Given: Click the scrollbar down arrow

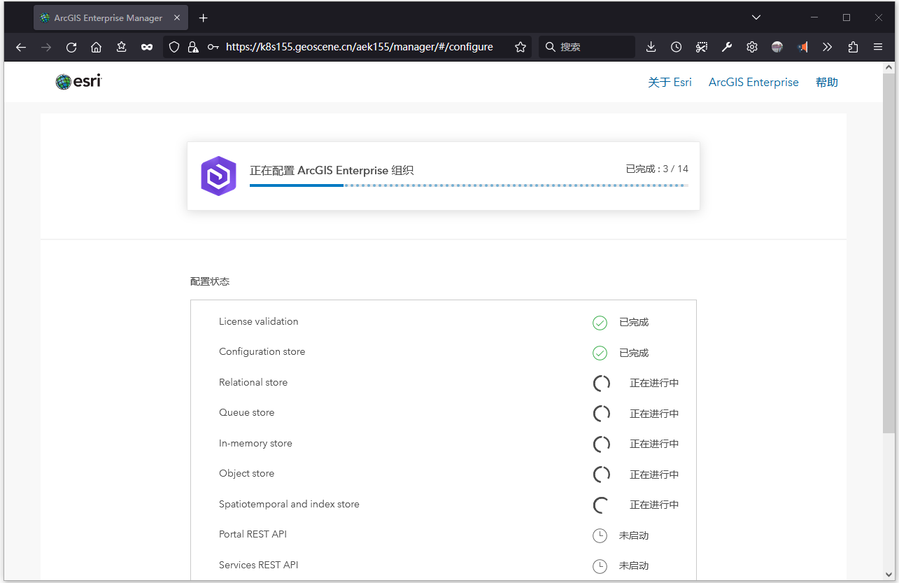Looking at the screenshot, I should tap(889, 573).
